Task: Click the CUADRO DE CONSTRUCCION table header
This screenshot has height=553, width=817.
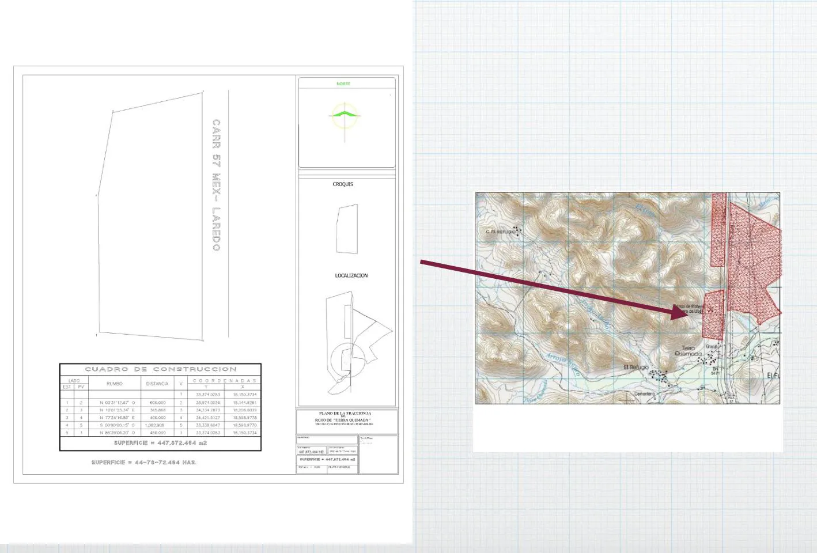Action: [x=161, y=369]
